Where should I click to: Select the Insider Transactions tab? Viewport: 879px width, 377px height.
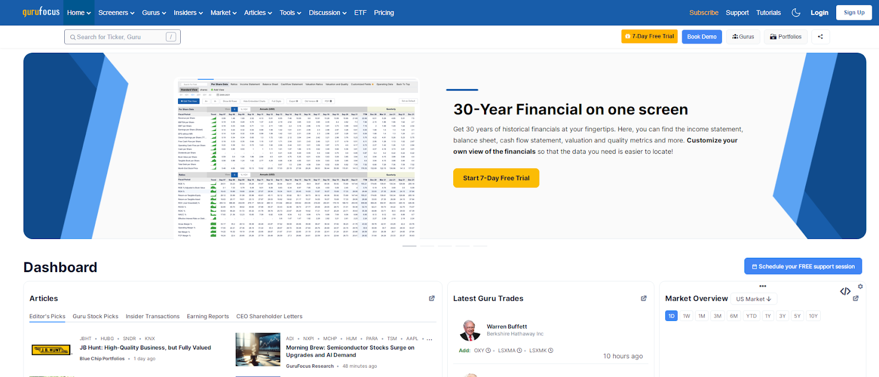coord(153,317)
